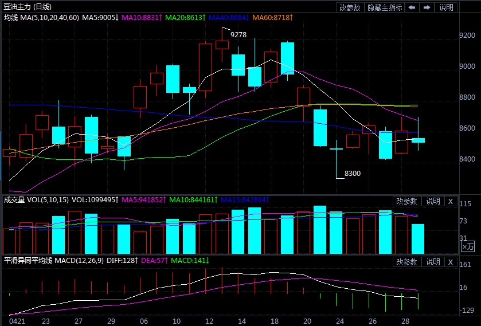Close the MACD panel with X
Screen dimensions: 481x326
450,262
